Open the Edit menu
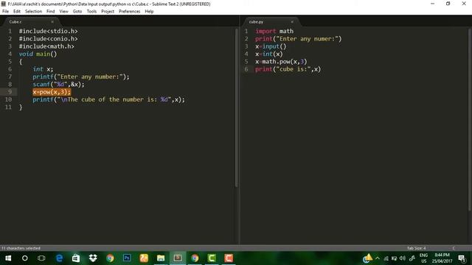Screen dimensions: 472x265 [x=17, y=12]
